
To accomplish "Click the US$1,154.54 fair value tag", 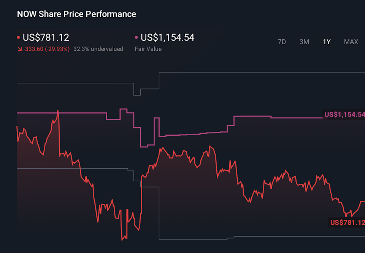I will coord(343,114).
